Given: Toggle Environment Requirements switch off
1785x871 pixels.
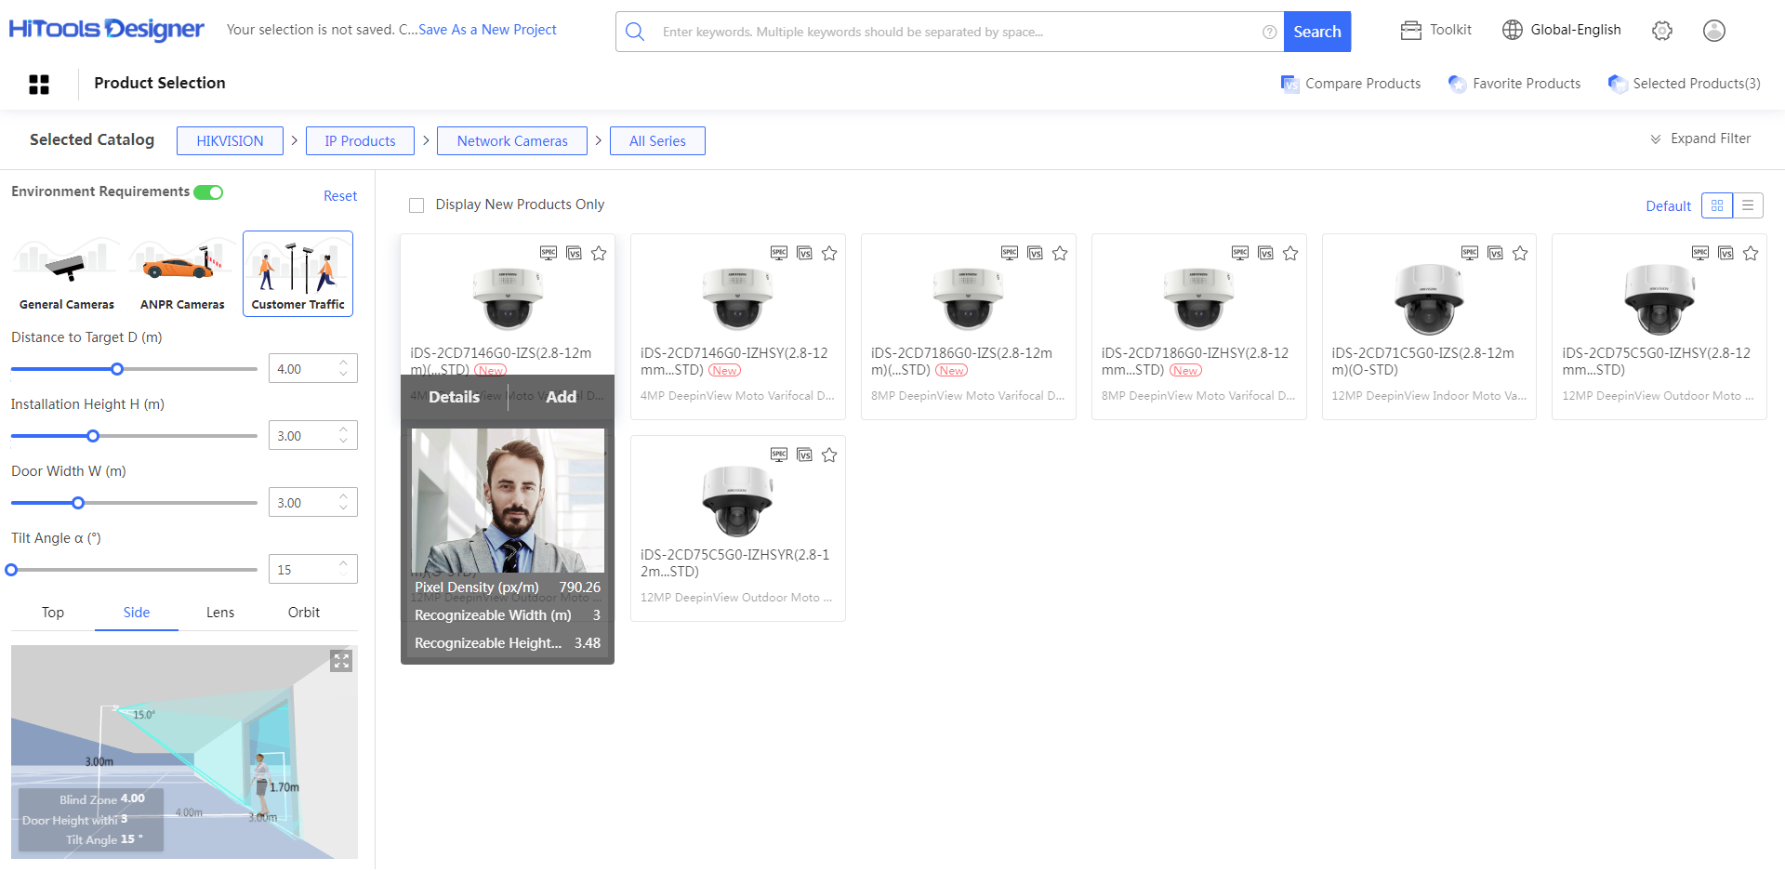Looking at the screenshot, I should (208, 192).
